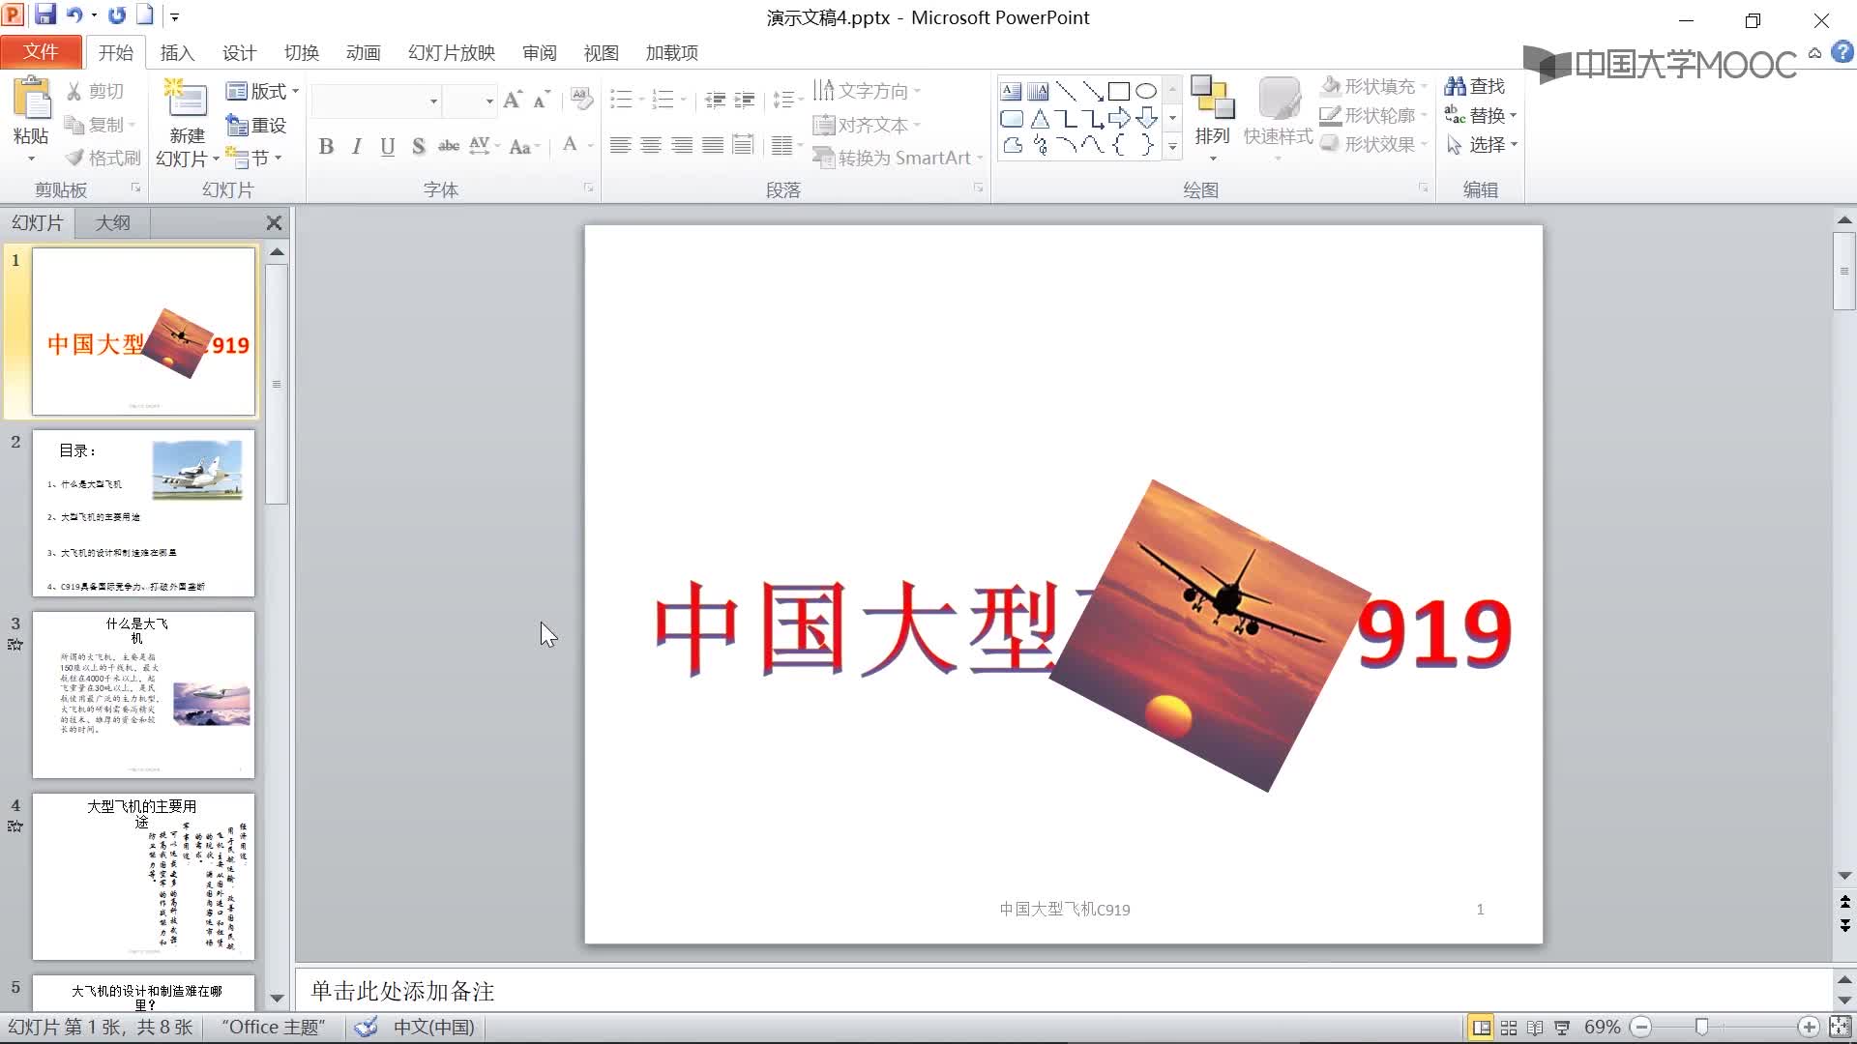Click the Copy (复制) button
This screenshot has width=1857, height=1044.
100,125
